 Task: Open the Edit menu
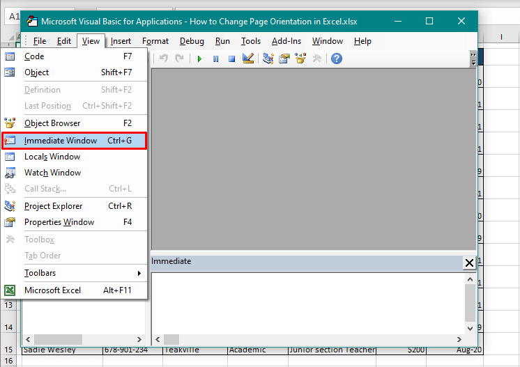click(x=63, y=41)
